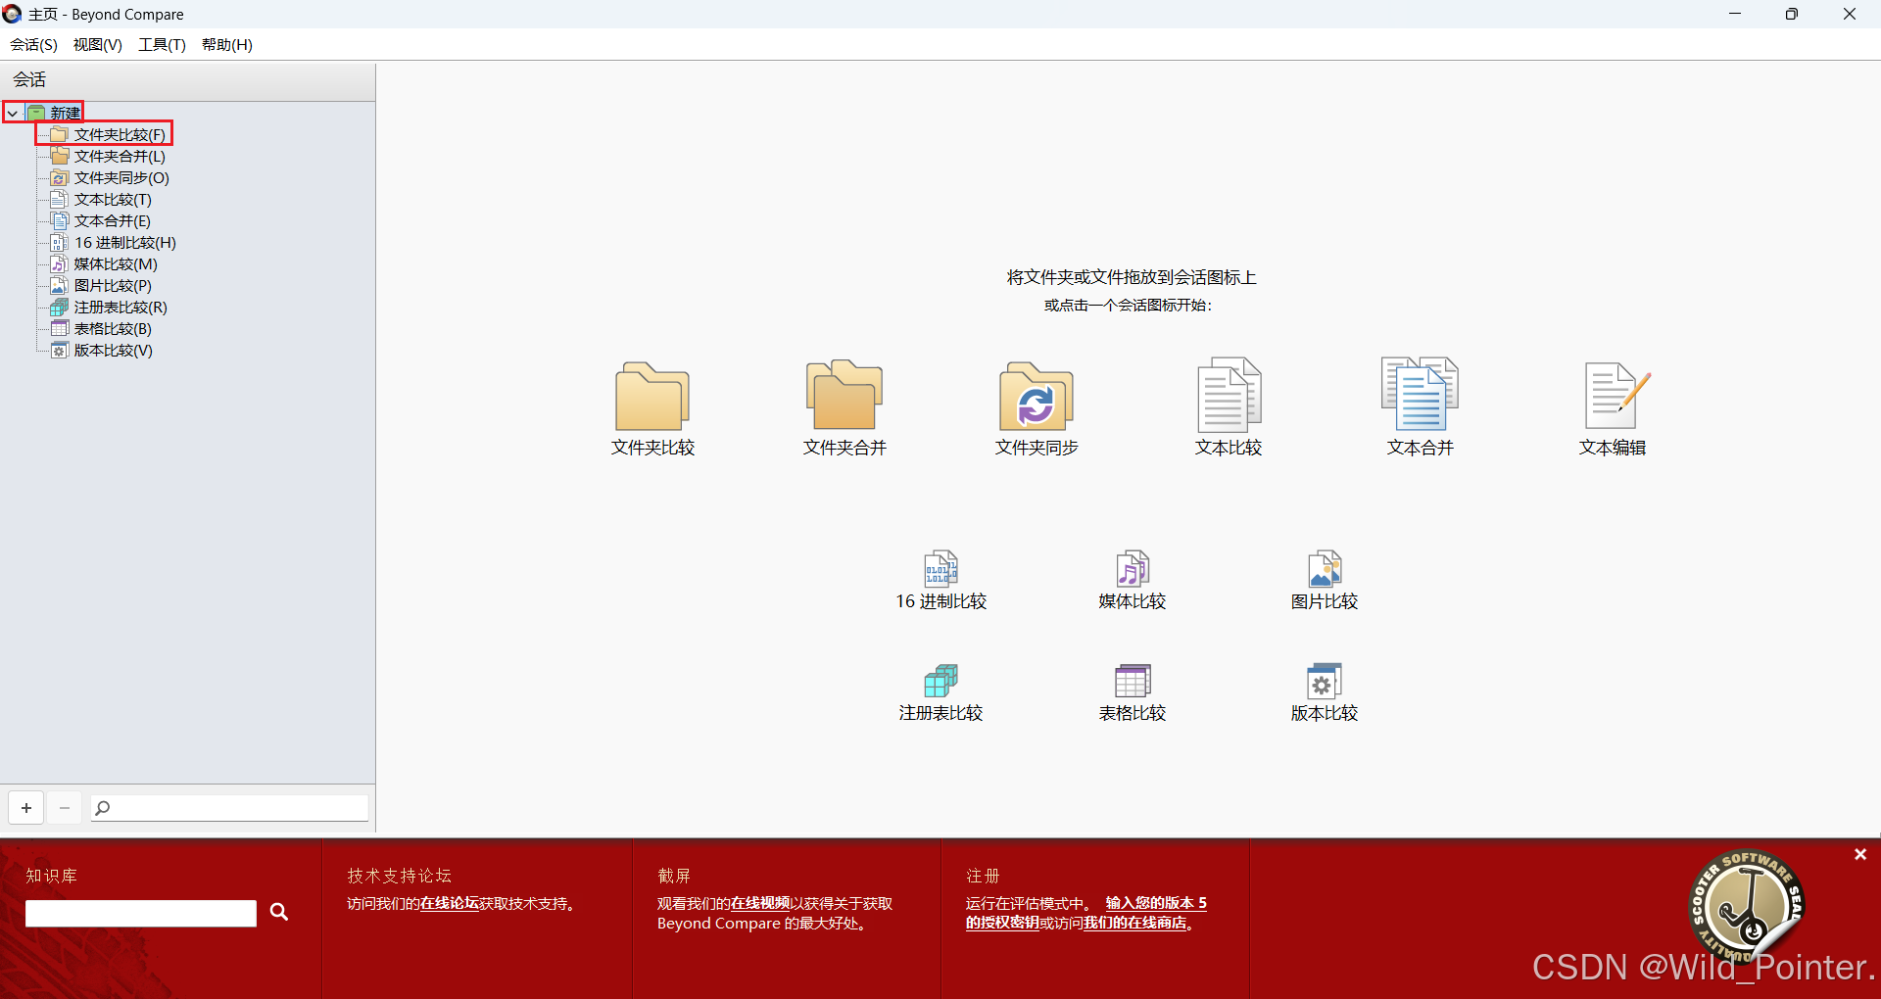
Task: Click the knowledge base magnifier icon
Action: (279, 912)
